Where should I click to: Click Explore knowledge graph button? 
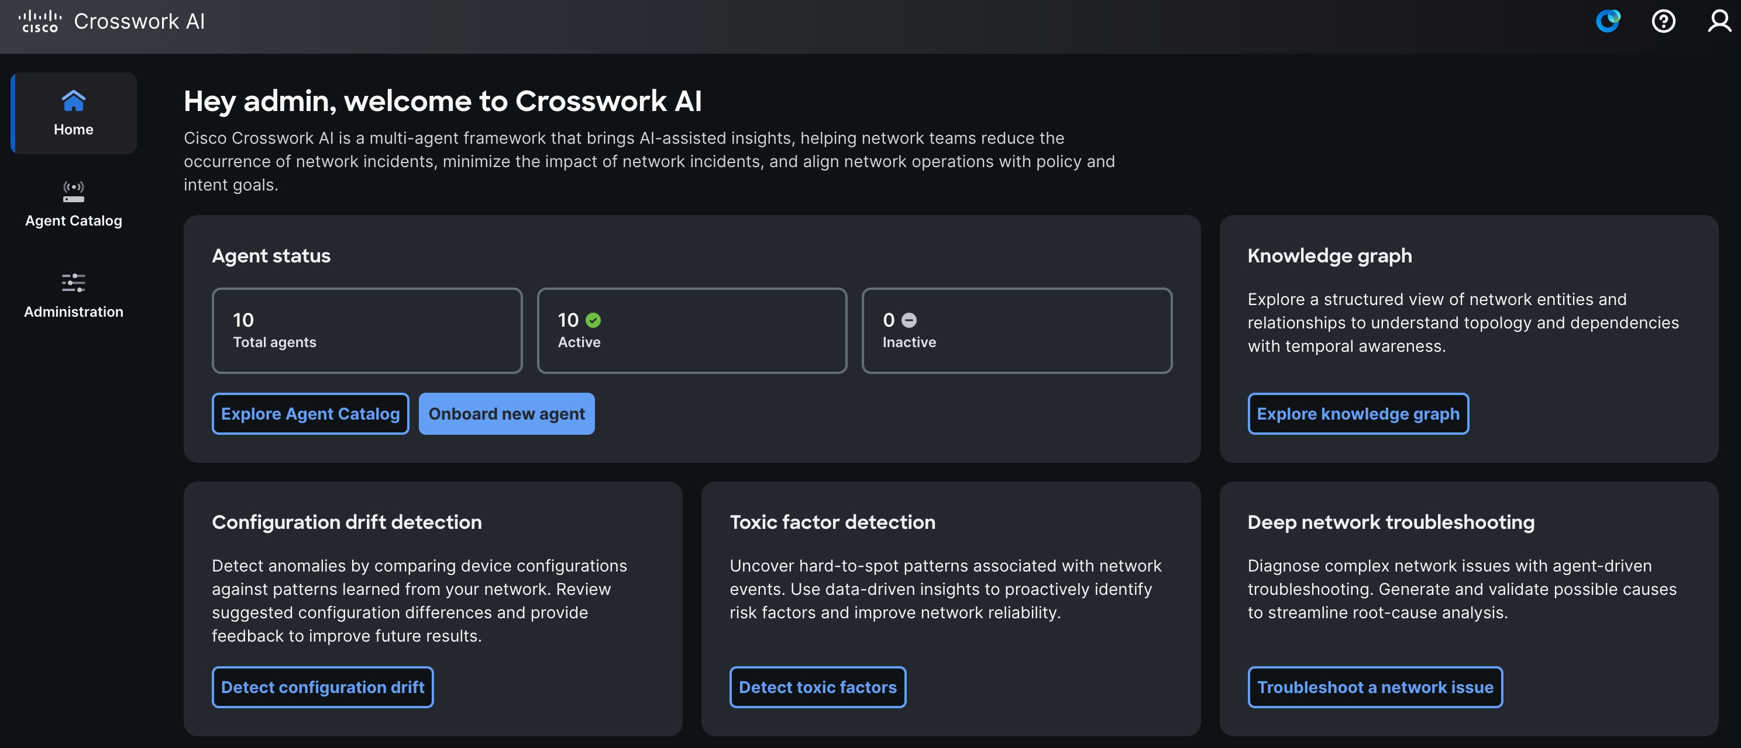(1358, 414)
